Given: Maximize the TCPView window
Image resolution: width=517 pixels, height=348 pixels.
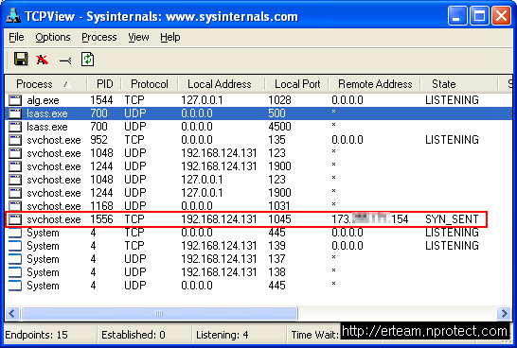Looking at the screenshot, I should point(479,15).
